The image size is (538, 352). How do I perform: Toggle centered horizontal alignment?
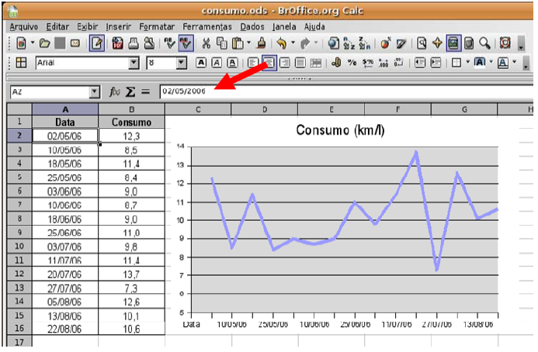tap(269, 64)
